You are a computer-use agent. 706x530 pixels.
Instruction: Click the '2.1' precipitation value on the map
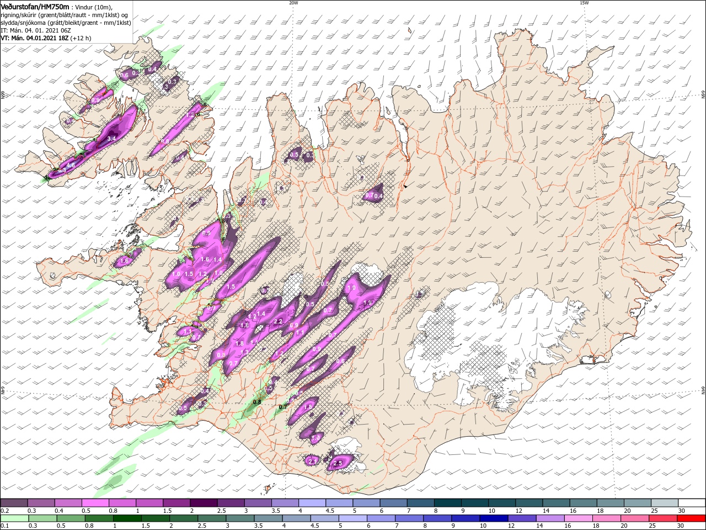click(312, 461)
